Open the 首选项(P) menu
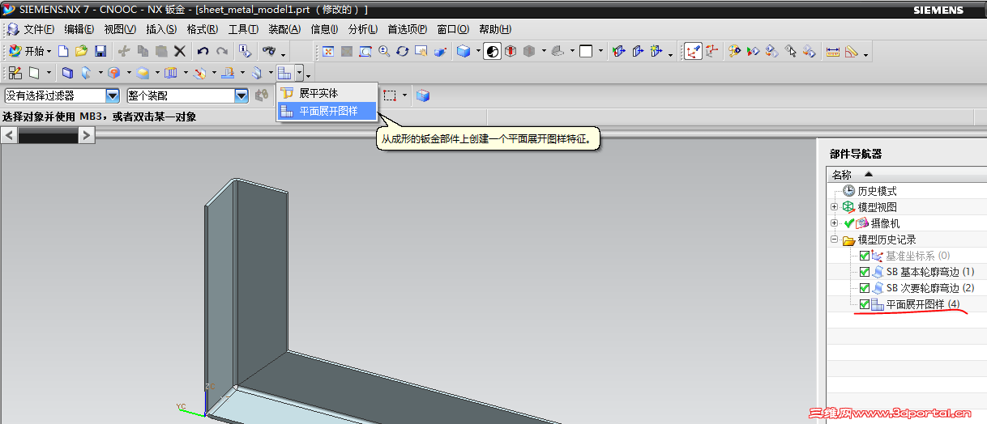987x424 pixels. click(x=407, y=29)
